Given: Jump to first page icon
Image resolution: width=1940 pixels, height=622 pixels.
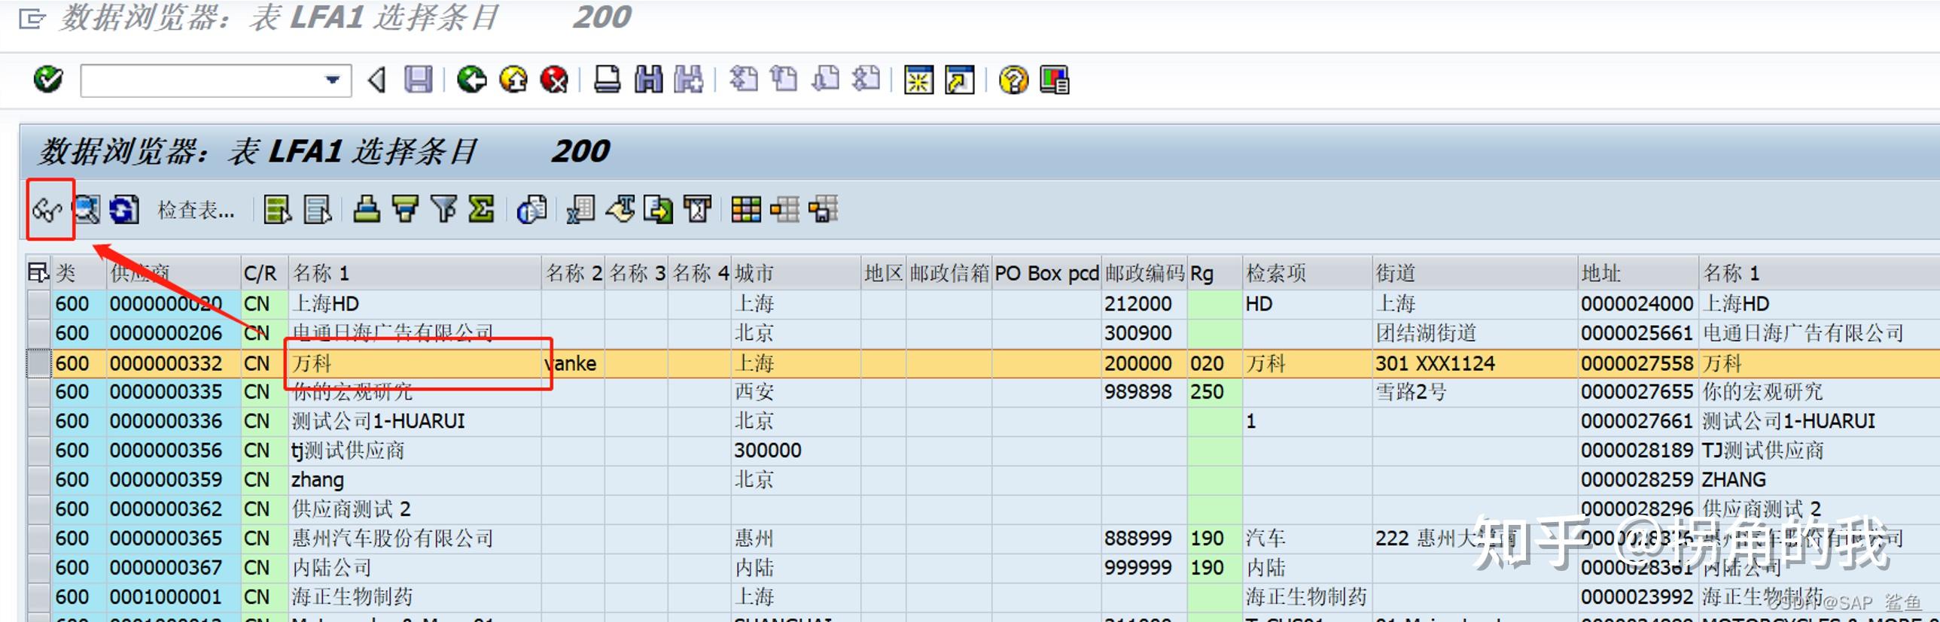Looking at the screenshot, I should click(x=744, y=80).
